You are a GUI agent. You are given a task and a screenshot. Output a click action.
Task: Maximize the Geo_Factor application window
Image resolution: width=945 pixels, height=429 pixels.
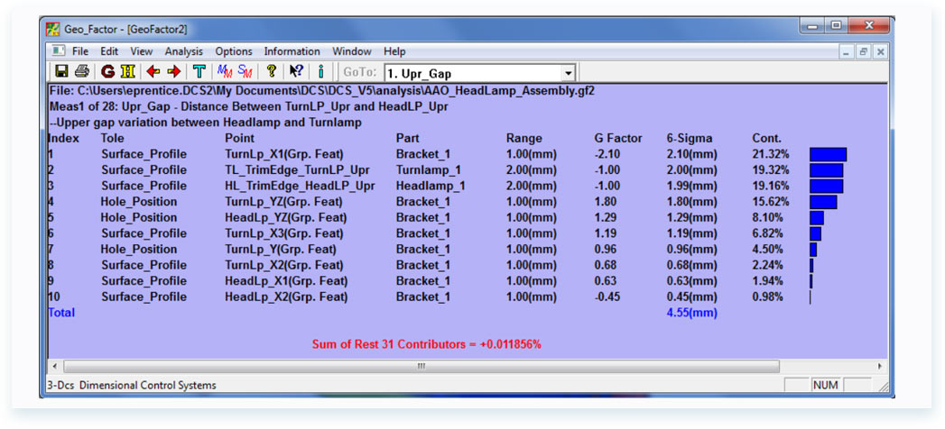(836, 26)
